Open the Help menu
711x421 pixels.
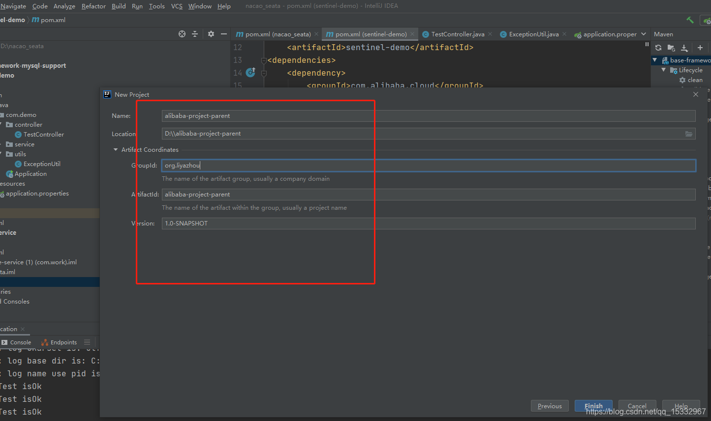click(224, 6)
